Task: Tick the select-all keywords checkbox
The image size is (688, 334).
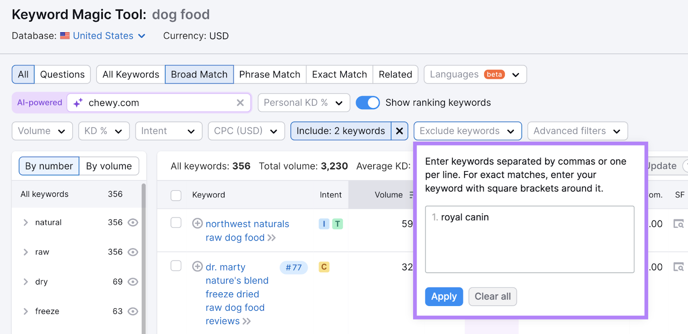Action: coord(176,196)
